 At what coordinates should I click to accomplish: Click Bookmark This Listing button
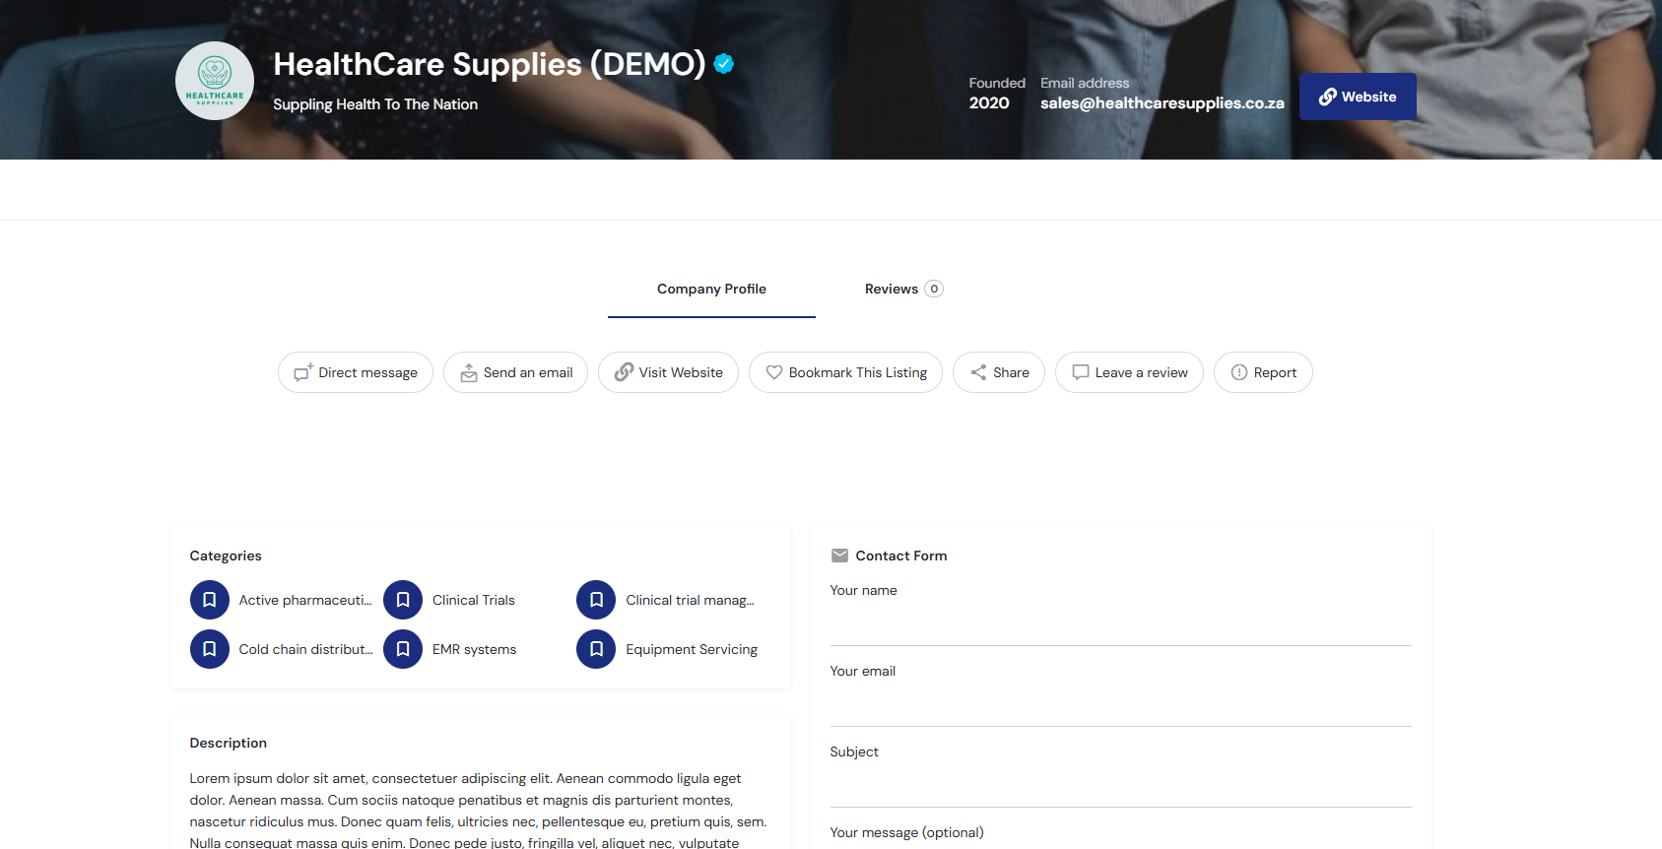[845, 372]
